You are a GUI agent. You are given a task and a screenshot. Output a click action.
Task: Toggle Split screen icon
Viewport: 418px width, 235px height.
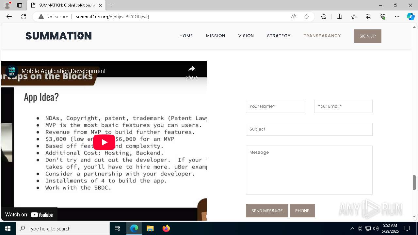pos(339,17)
